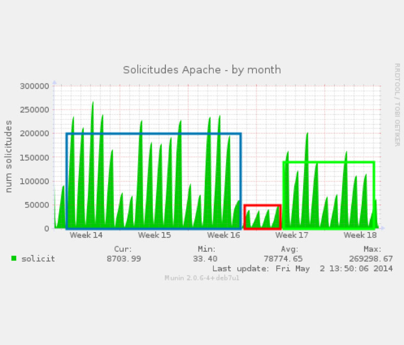Click the Munin 2.0.6-4+deb7u1 version text

[202, 278]
